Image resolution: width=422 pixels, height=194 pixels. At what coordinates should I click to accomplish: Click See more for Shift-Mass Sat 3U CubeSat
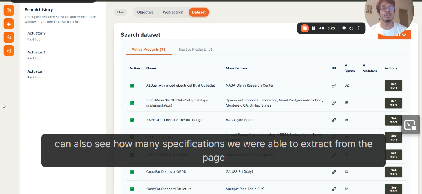click(393, 103)
